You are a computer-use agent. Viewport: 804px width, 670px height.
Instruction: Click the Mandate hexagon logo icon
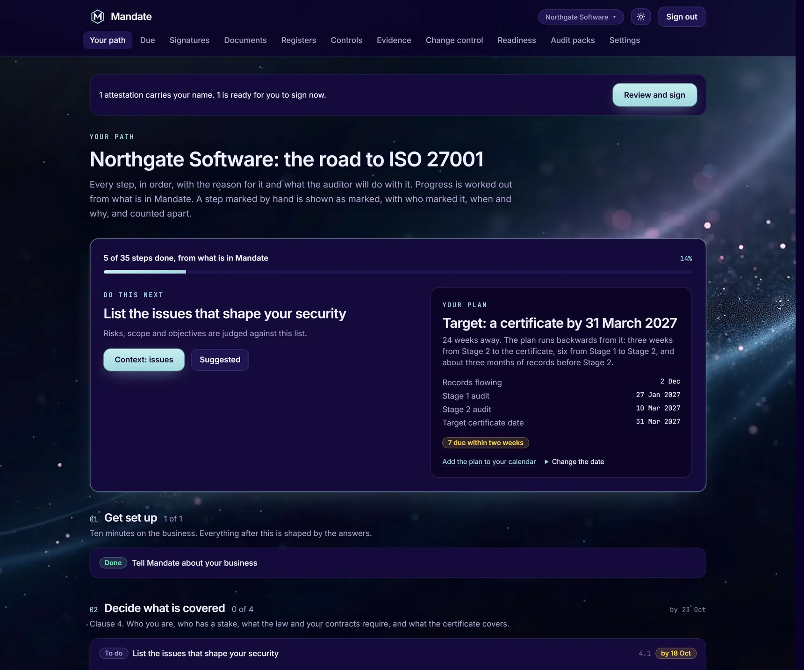tap(97, 17)
